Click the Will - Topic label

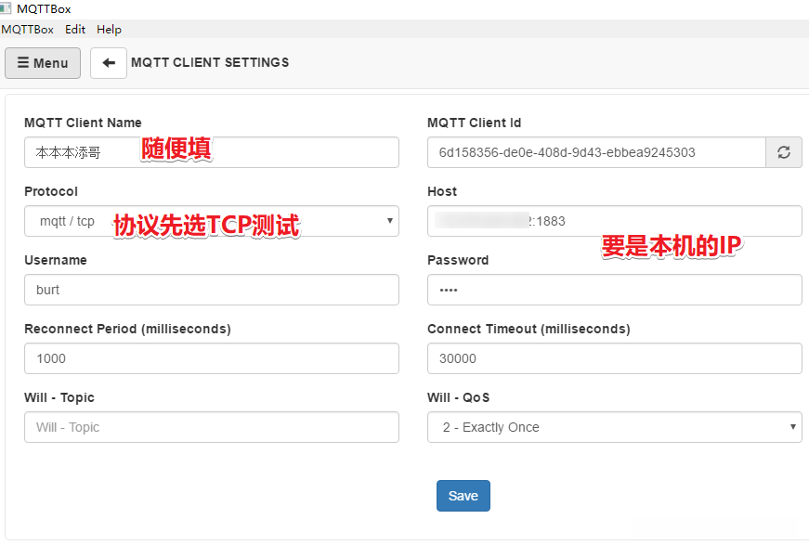coord(59,397)
